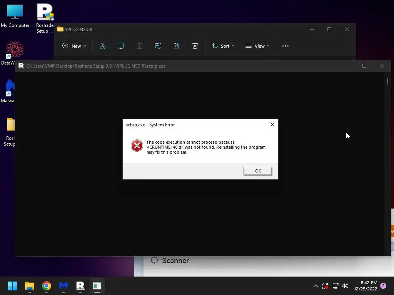Open the New dropdown in File Explorer
Image resolution: width=394 pixels, height=295 pixels.
pyautogui.click(x=74, y=46)
